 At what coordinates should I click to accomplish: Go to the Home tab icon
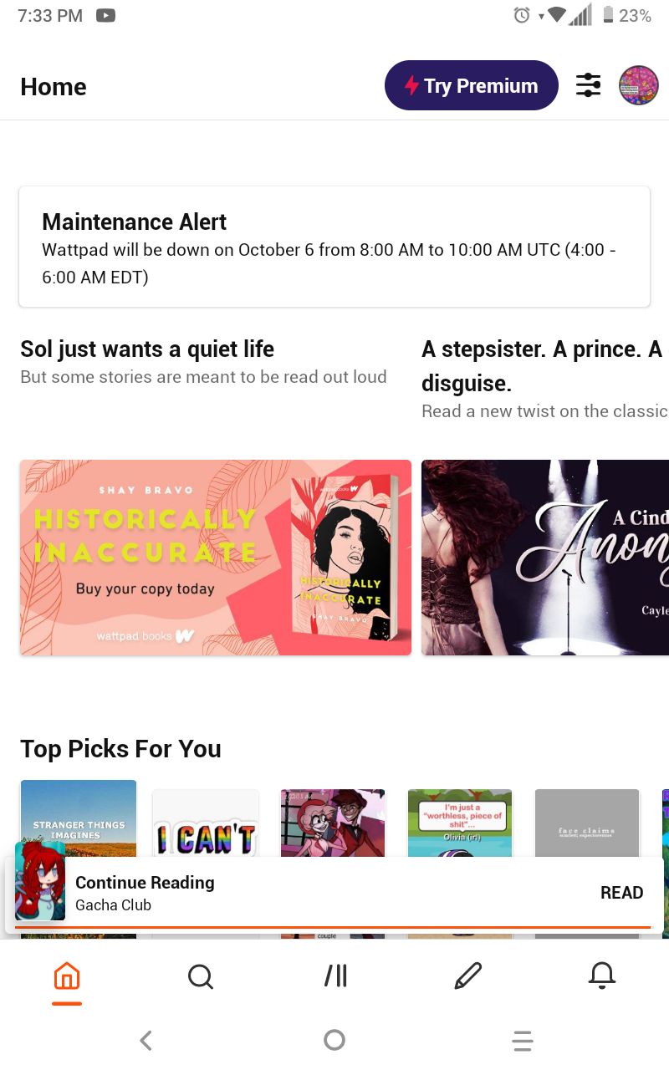coord(67,976)
